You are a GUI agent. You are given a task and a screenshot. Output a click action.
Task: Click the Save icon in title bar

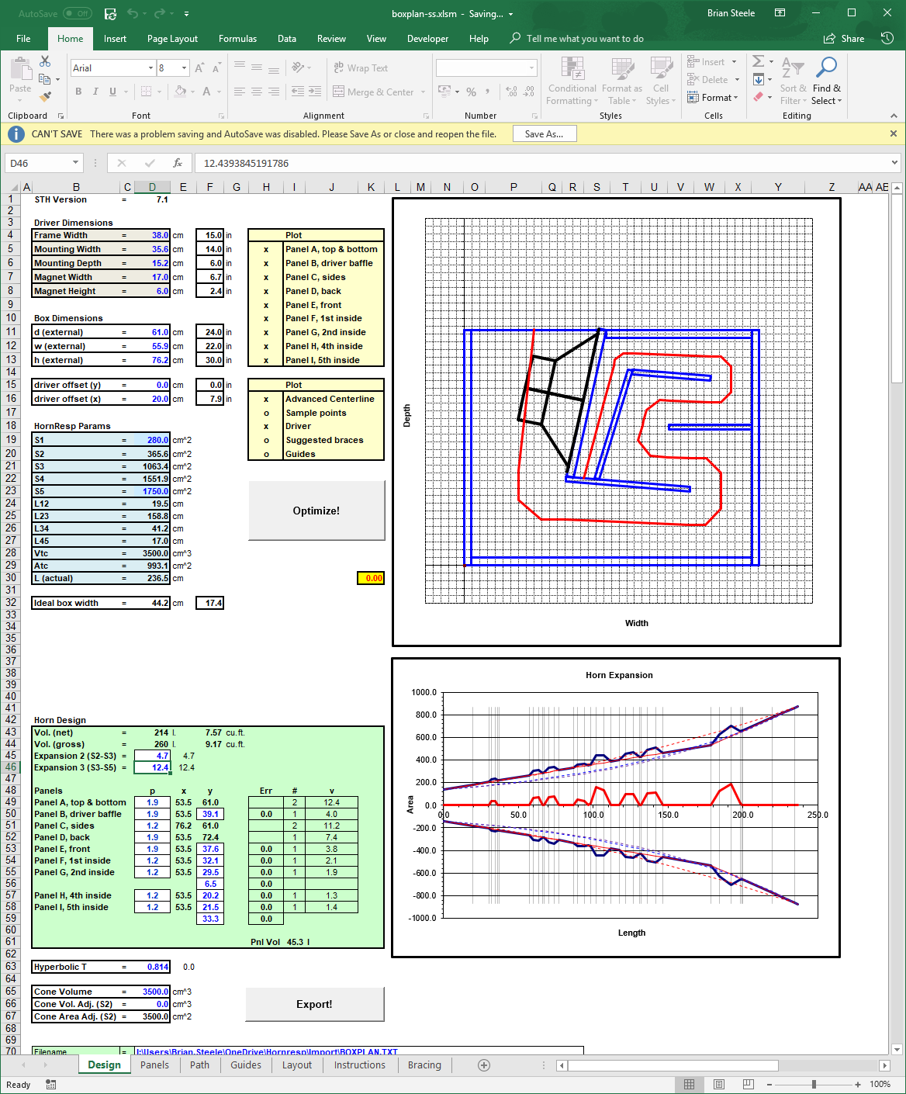[110, 14]
